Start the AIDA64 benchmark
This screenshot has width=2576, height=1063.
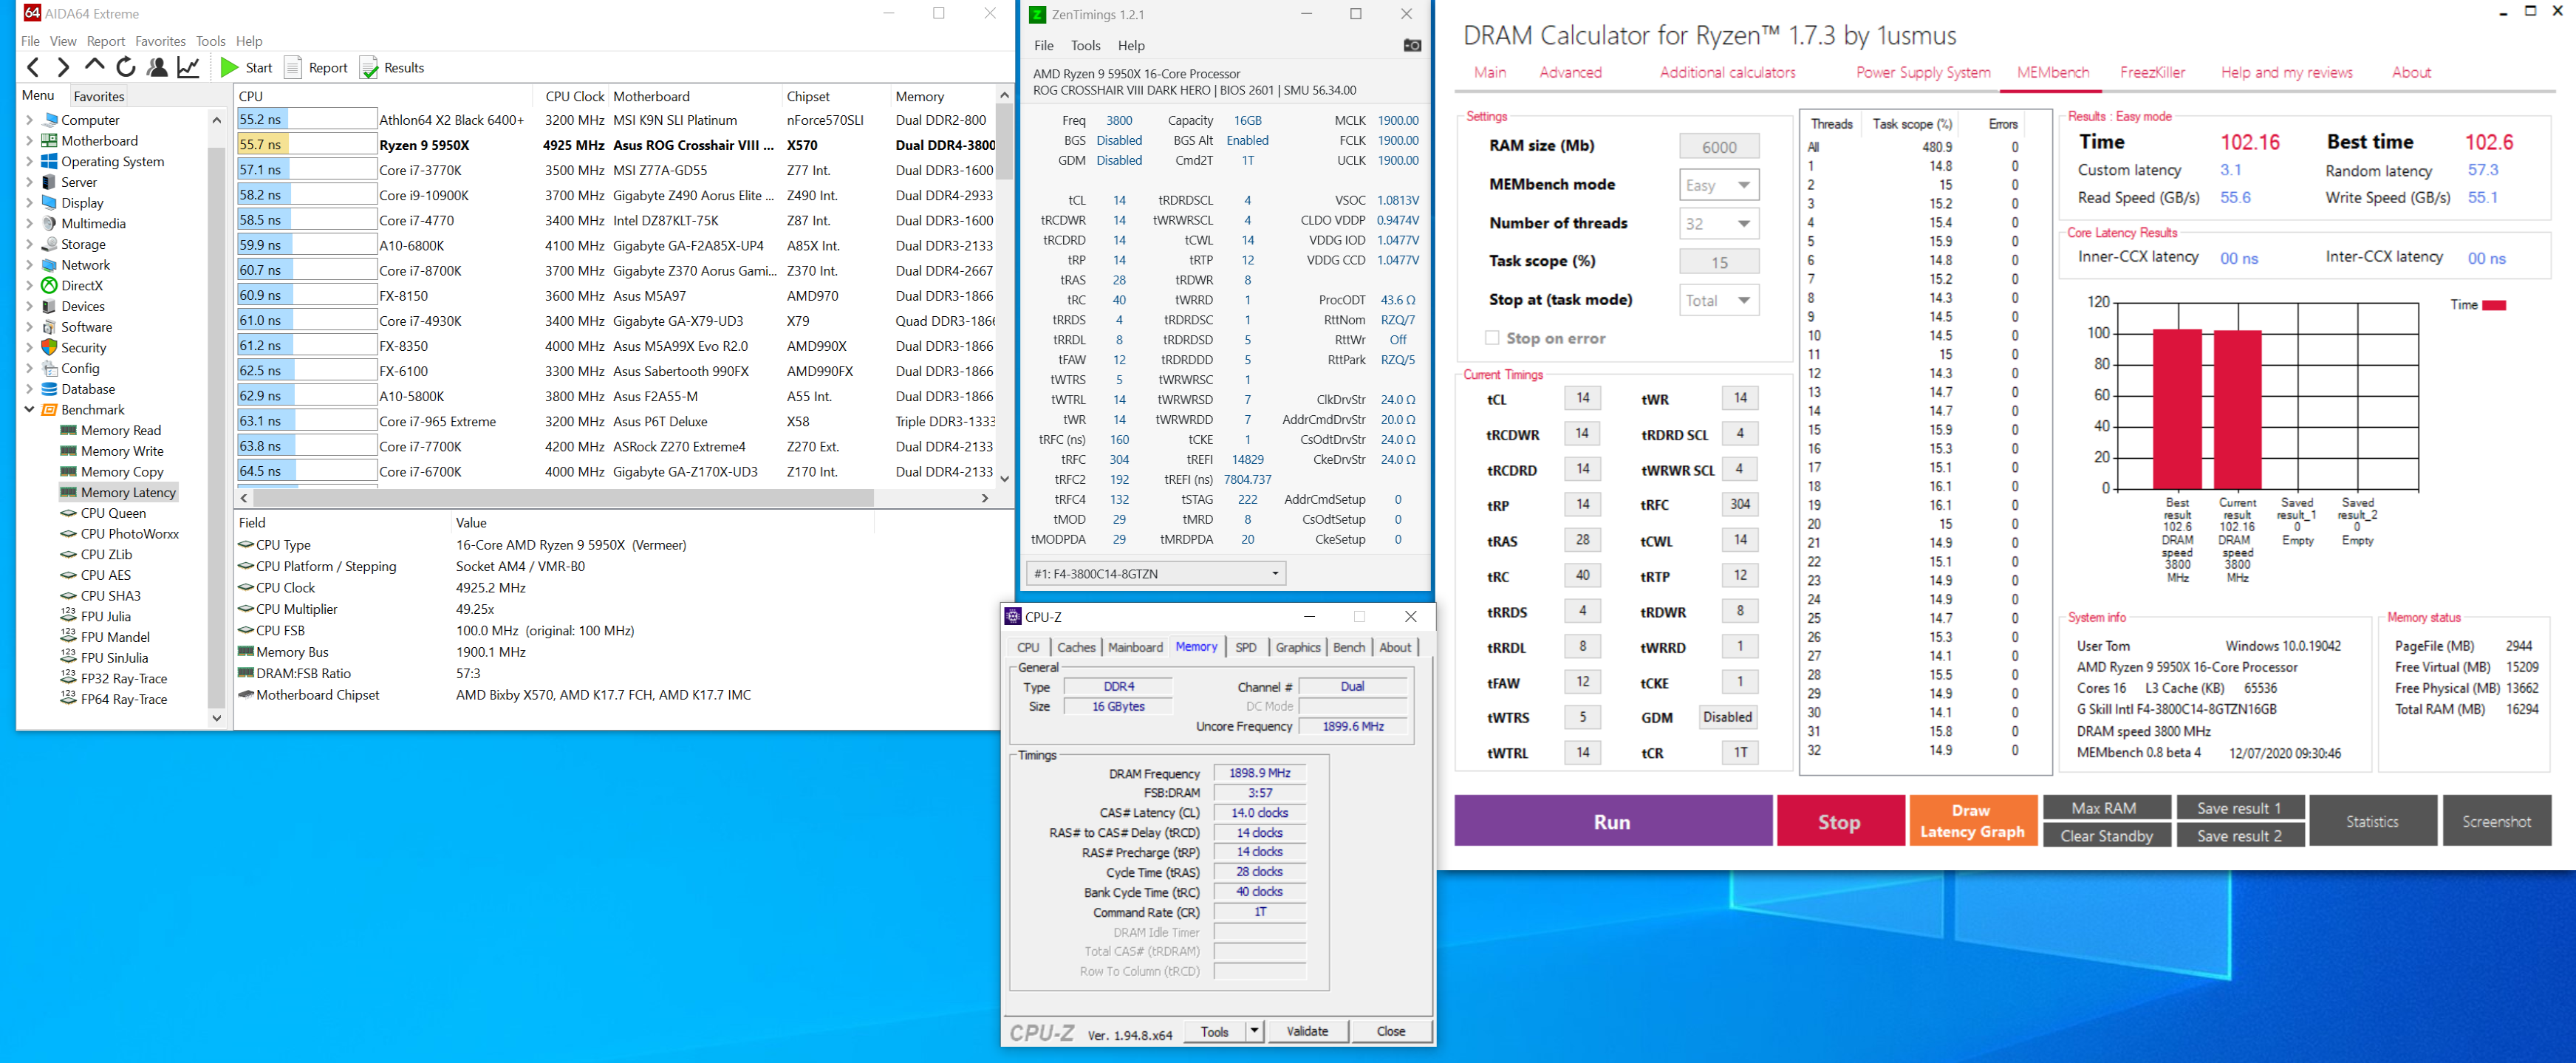246,67
